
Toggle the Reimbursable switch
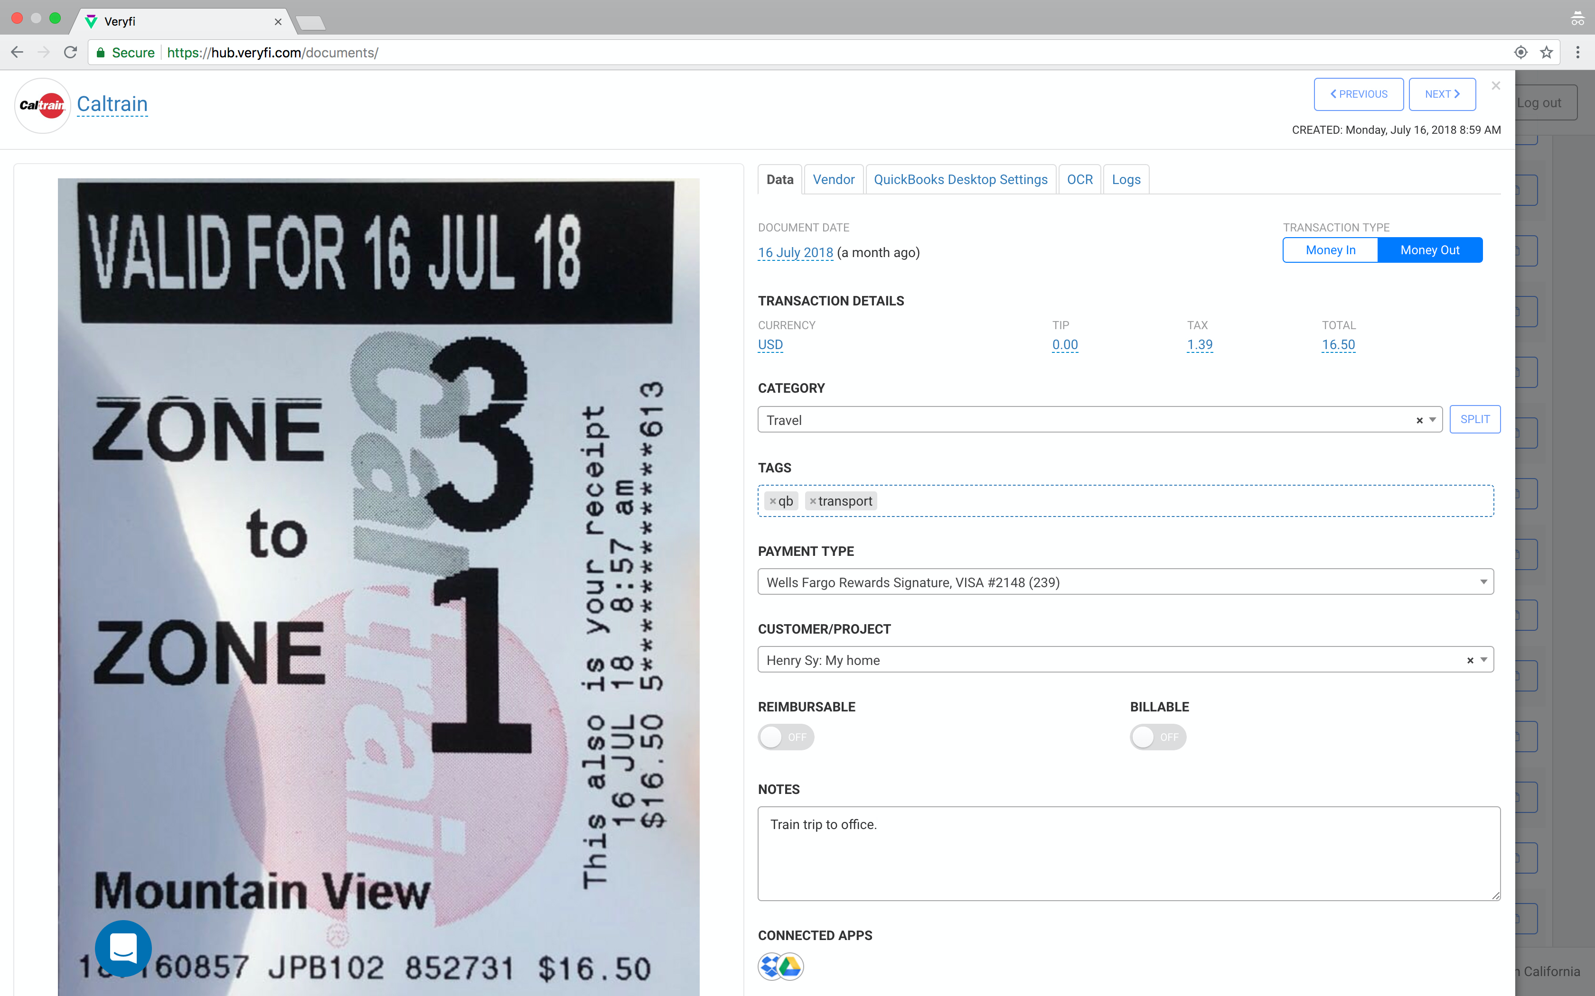pyautogui.click(x=786, y=737)
